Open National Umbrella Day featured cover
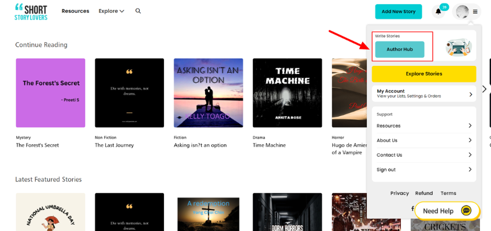Screen dimensions: 491x231 tap(50, 212)
